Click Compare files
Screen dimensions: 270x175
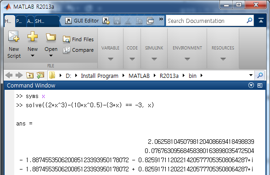[78, 50]
